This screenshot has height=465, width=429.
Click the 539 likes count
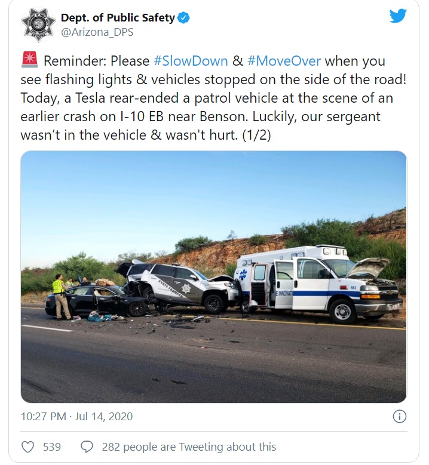click(51, 446)
